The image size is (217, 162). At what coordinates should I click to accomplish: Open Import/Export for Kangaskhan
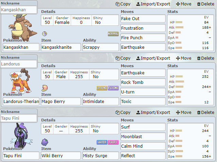[x=153, y=4]
